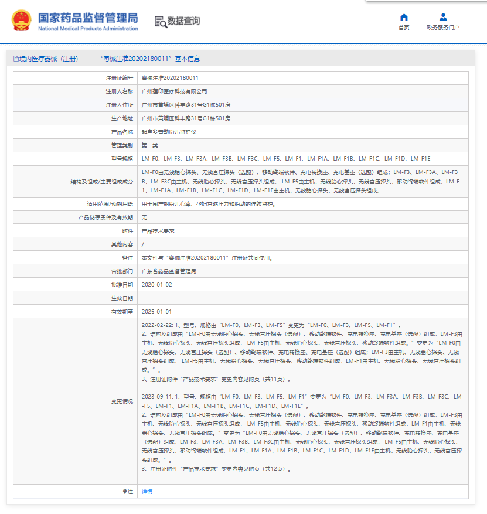The height and width of the screenshot is (514, 487).
Task: Click the 结构及组成 description text
Action: pos(301,181)
